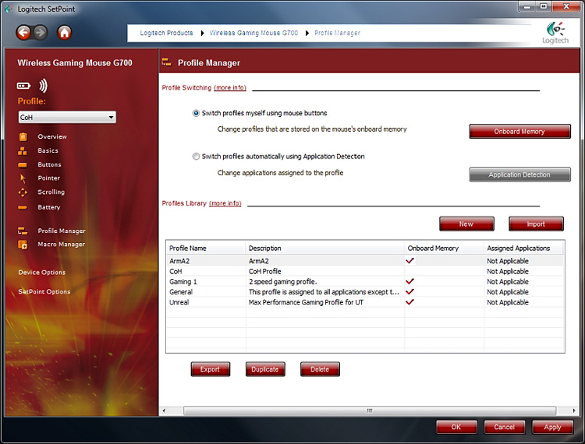Select the General profile row
The image size is (585, 444).
tap(365, 291)
